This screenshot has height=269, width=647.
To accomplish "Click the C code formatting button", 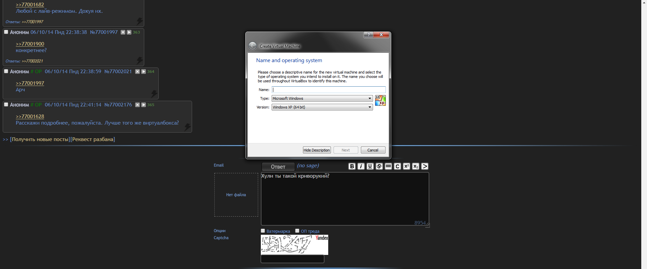I will [x=397, y=166].
